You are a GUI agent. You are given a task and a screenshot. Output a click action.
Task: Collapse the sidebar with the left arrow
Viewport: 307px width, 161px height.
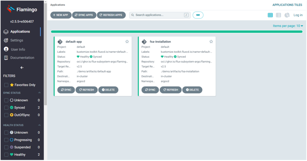(x=22, y=68)
